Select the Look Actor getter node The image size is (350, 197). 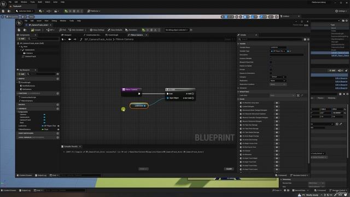(x=139, y=106)
